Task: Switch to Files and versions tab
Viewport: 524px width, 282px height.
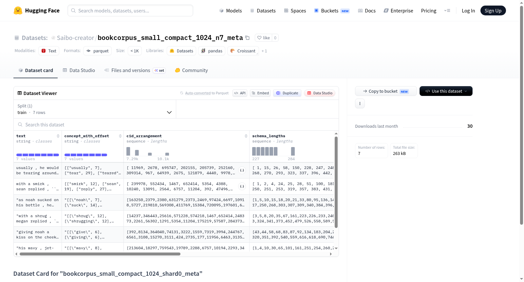Action: point(135,70)
